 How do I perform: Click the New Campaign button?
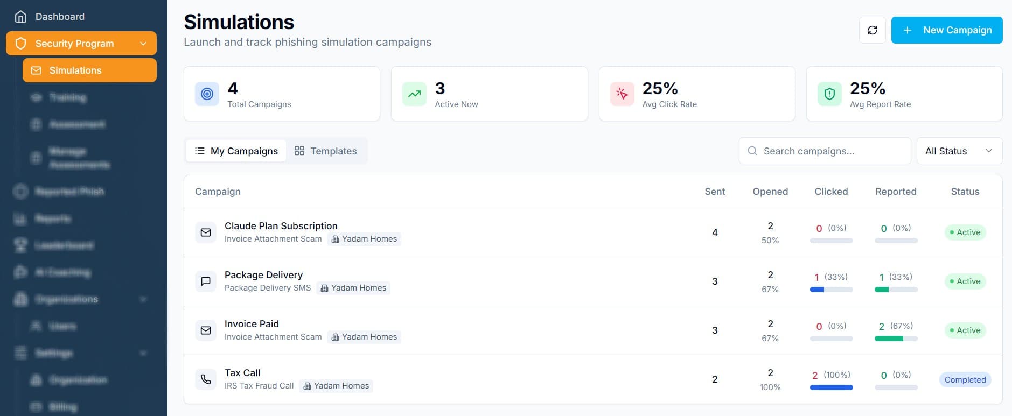coord(947,30)
